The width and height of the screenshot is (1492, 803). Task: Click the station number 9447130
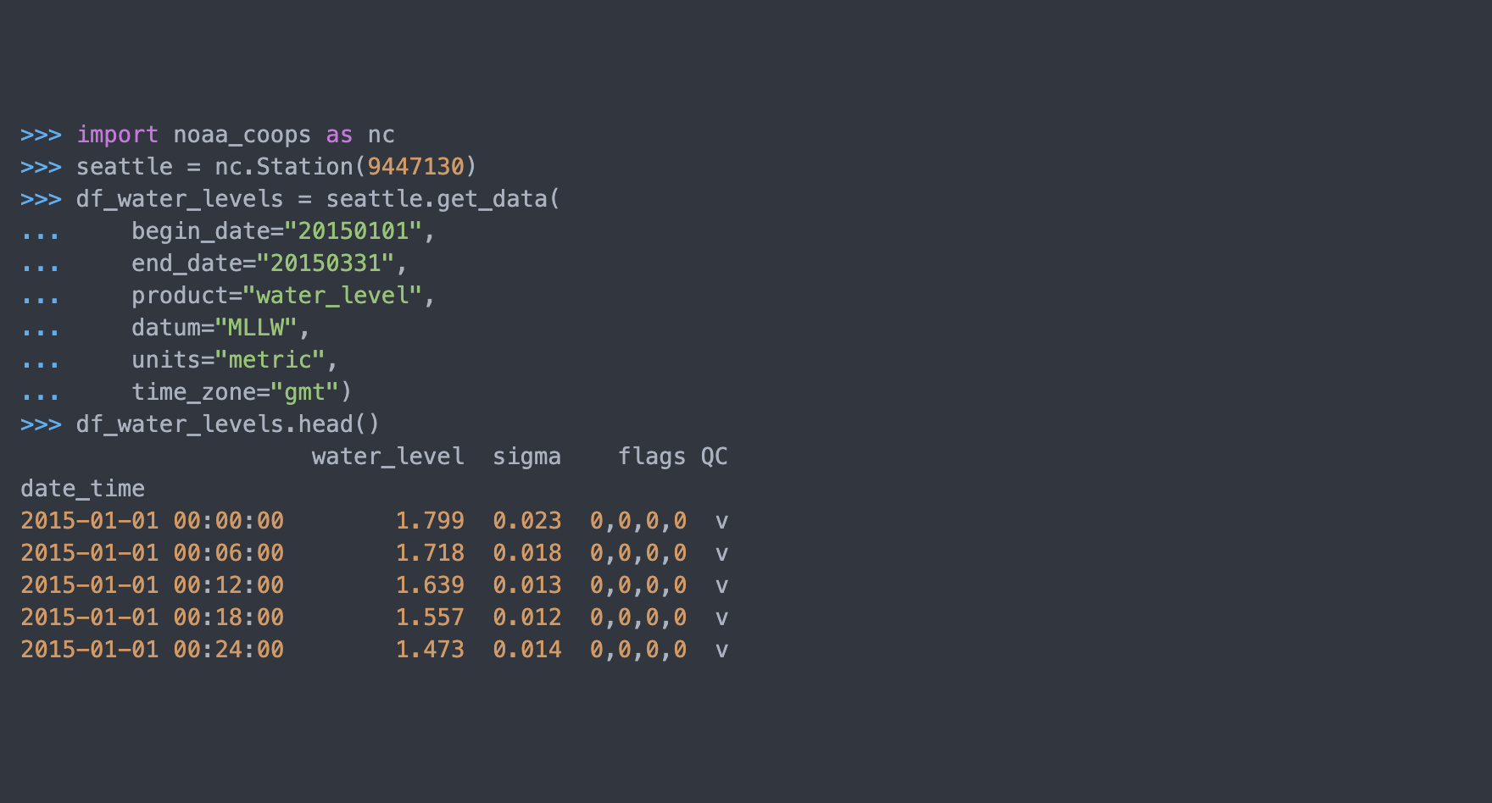point(415,167)
